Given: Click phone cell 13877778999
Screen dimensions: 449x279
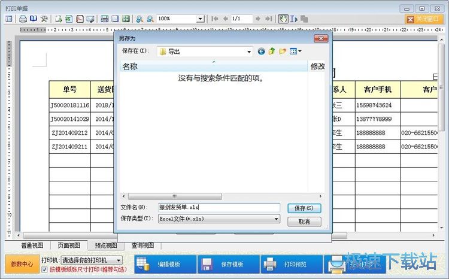Looking at the screenshot, I should click(x=378, y=119).
